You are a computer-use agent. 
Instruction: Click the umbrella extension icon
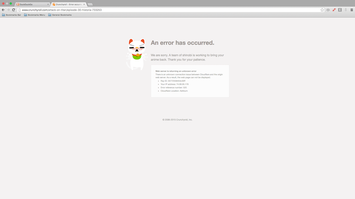[328, 10]
